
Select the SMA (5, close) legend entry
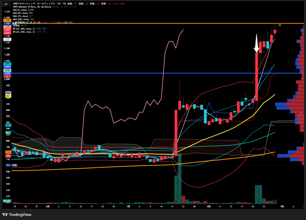coord(23,10)
